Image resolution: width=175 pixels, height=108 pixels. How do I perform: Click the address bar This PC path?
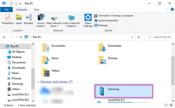pos(37,37)
